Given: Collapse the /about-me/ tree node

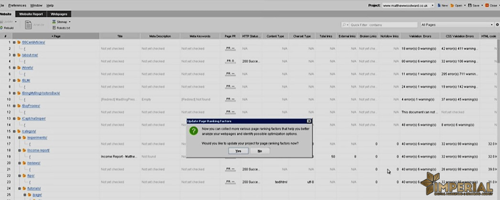Looking at the screenshot, I should (14, 55).
